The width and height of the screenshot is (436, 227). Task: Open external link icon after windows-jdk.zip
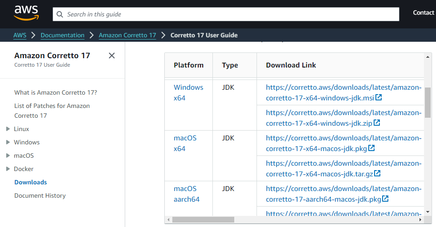tap(377, 123)
